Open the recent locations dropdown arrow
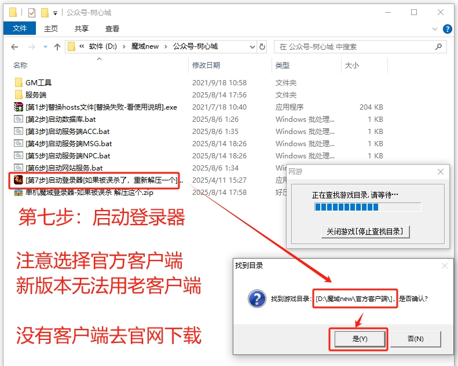Viewport: 458px width, 366px height. [45, 47]
